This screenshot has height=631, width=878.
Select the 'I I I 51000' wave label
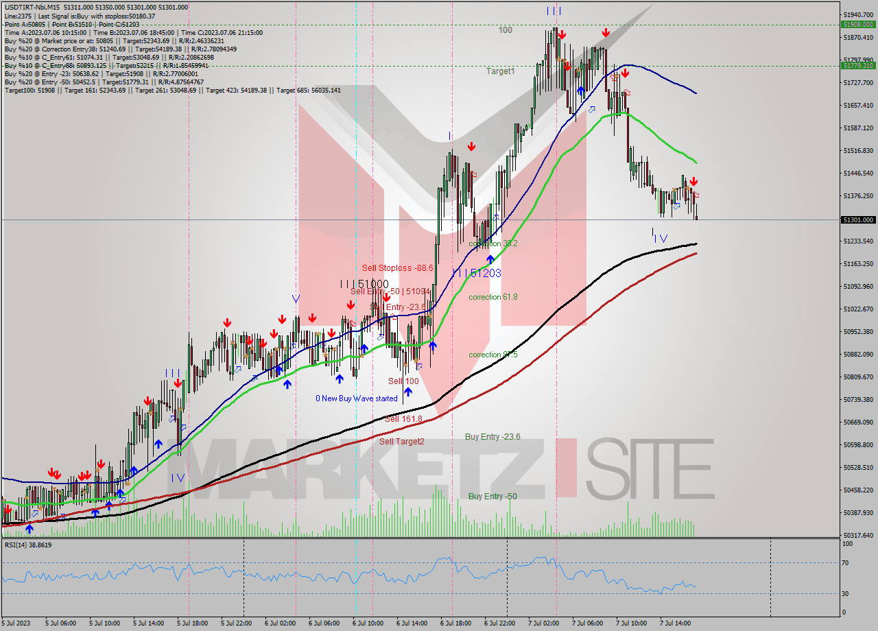tap(365, 284)
